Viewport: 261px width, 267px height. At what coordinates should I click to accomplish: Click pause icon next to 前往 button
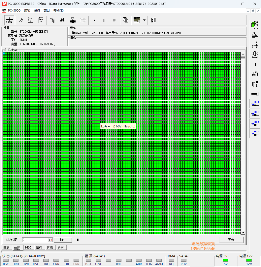pos(78,240)
